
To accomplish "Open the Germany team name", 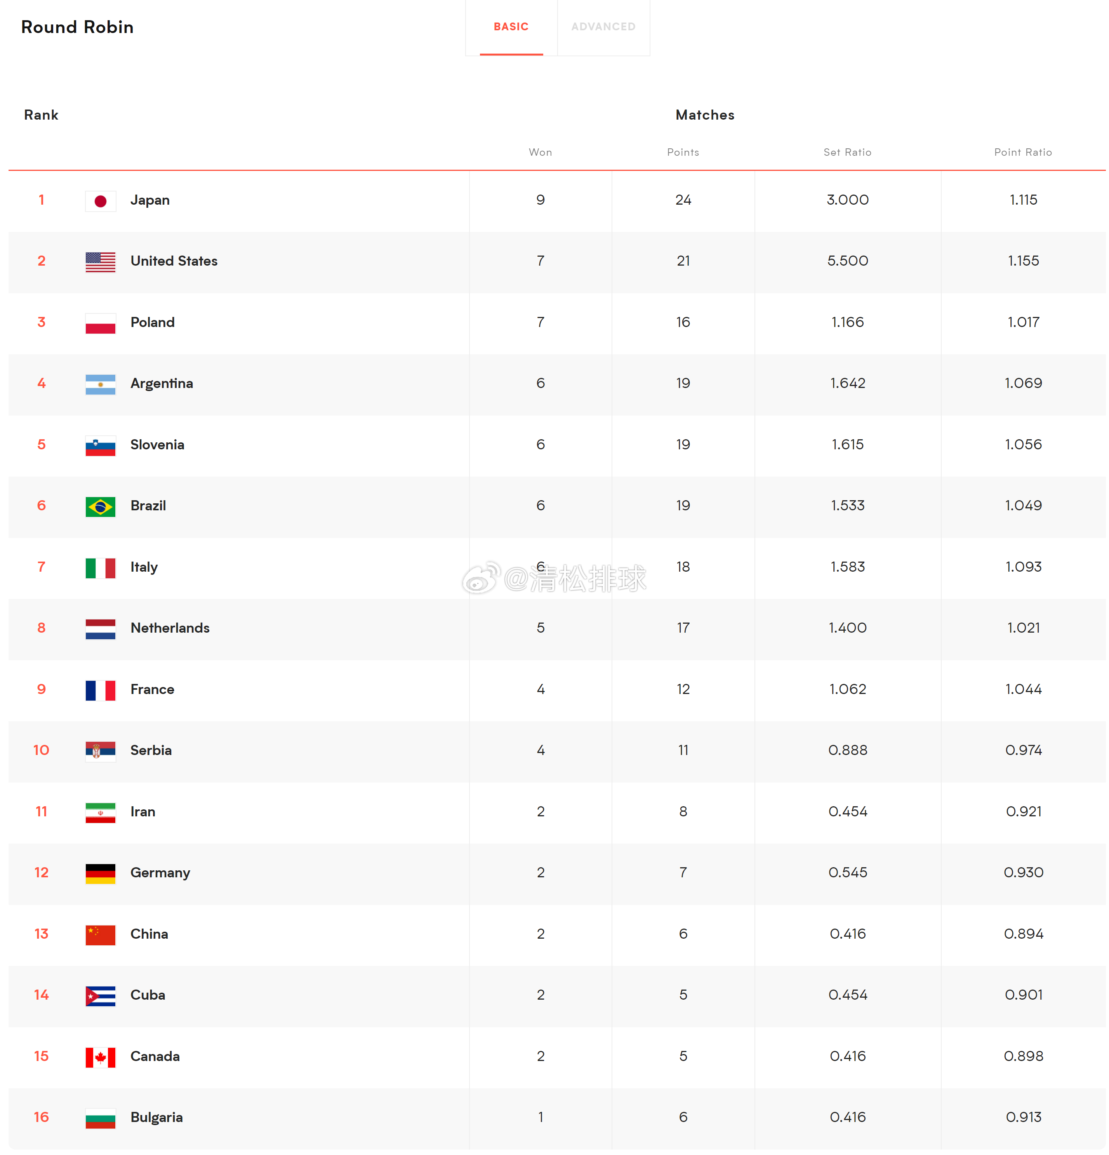I will (160, 873).
